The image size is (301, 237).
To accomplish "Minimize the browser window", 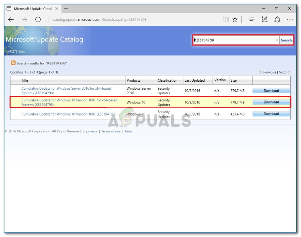I will (263, 8).
